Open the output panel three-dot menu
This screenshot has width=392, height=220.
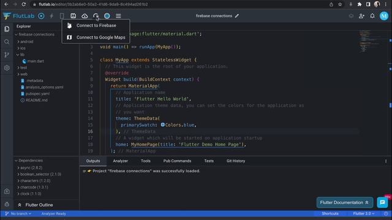pos(386,161)
